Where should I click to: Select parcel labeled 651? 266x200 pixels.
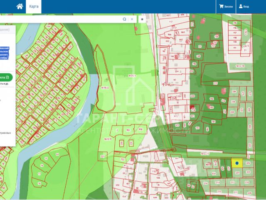(x=128, y=184)
